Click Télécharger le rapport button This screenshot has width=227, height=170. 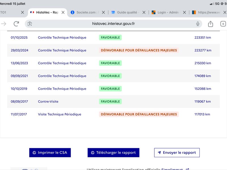(x=113, y=152)
